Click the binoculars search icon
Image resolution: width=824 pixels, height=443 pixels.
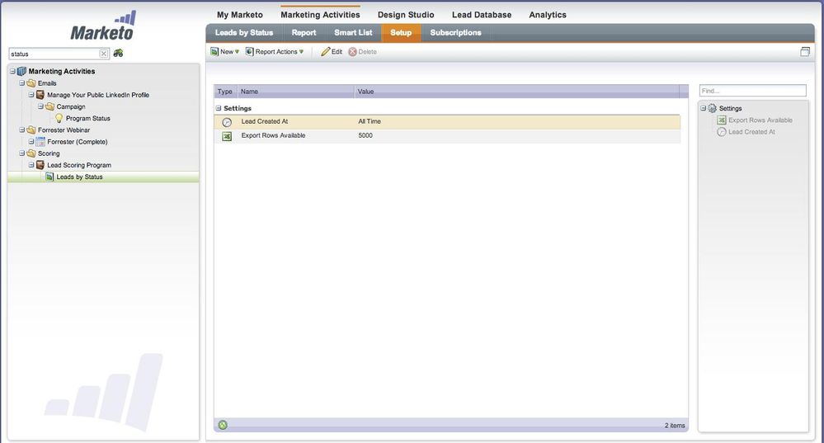pos(118,54)
